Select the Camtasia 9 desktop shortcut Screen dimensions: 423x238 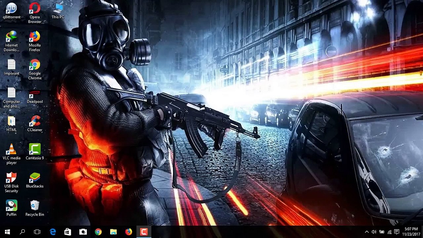(35, 152)
